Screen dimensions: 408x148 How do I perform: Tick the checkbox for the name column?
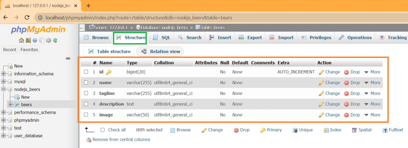(86, 83)
